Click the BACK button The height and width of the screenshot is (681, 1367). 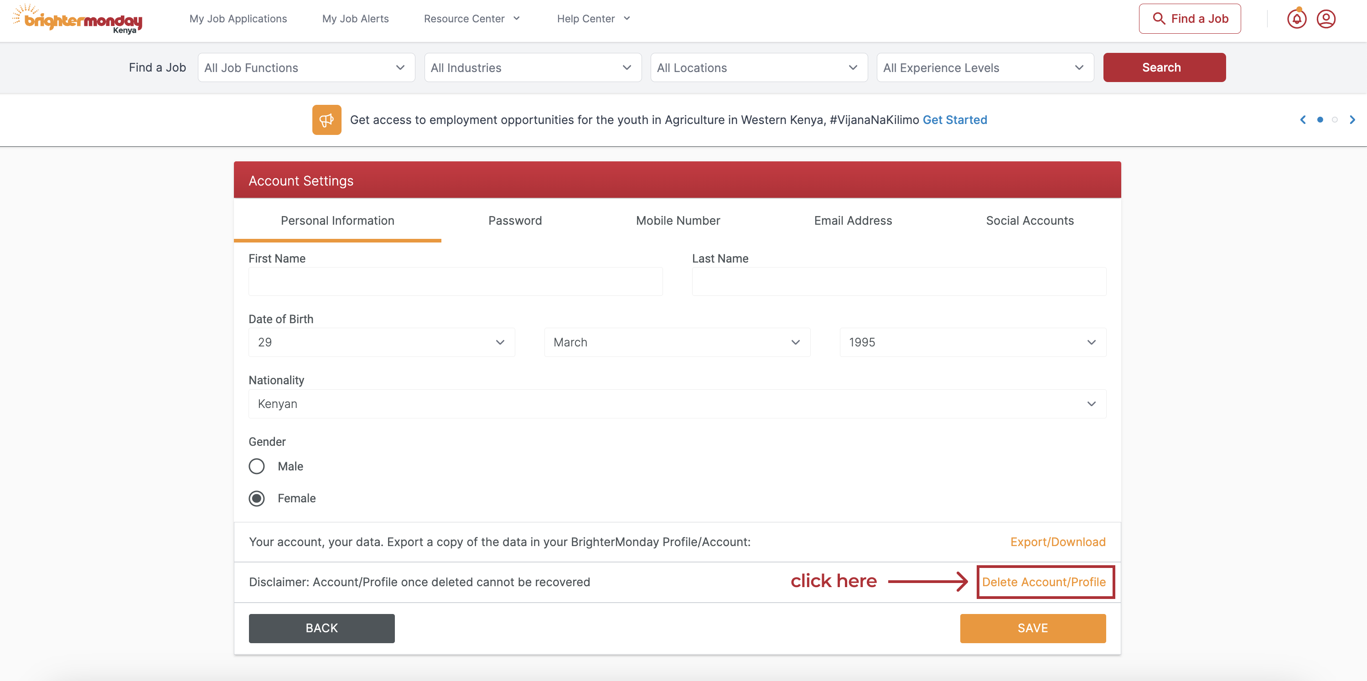point(321,628)
